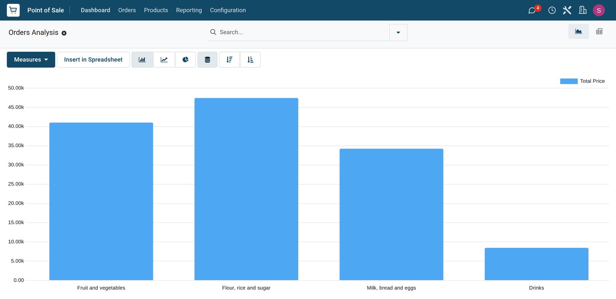Expand the search filter options dropdown arrow
616x299 pixels.
(398, 32)
